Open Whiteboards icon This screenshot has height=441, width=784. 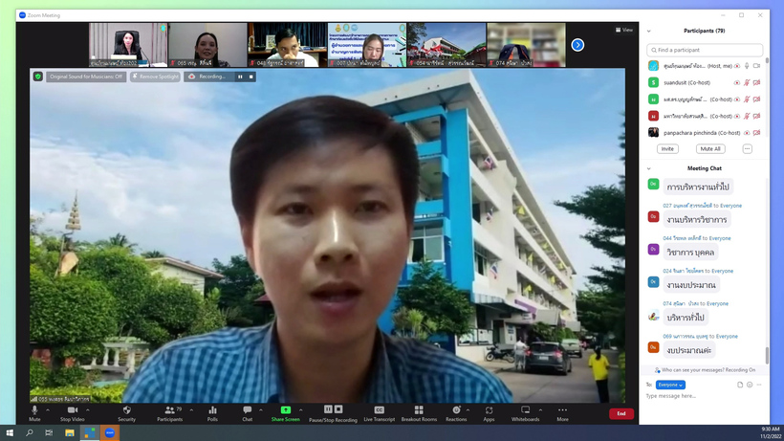tap(525, 410)
